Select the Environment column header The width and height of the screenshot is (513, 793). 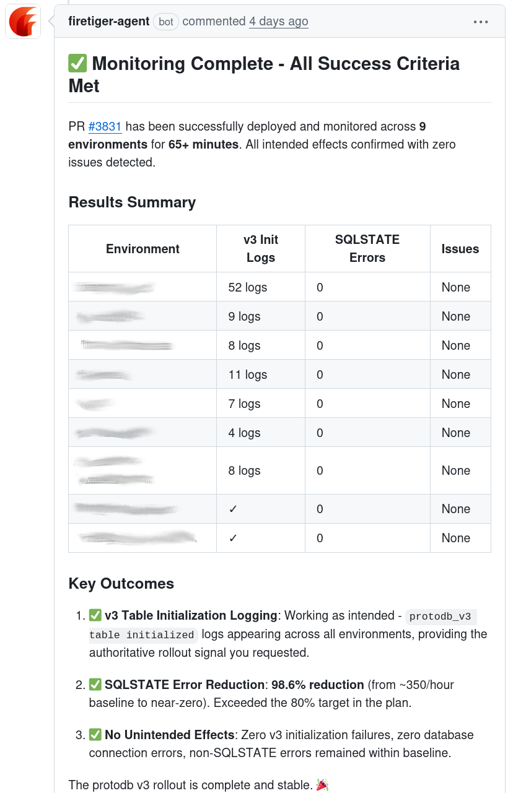pyautogui.click(x=142, y=248)
